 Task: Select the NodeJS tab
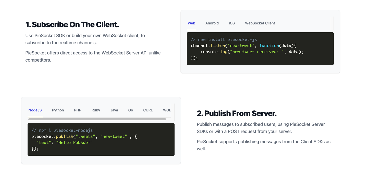pyautogui.click(x=35, y=110)
